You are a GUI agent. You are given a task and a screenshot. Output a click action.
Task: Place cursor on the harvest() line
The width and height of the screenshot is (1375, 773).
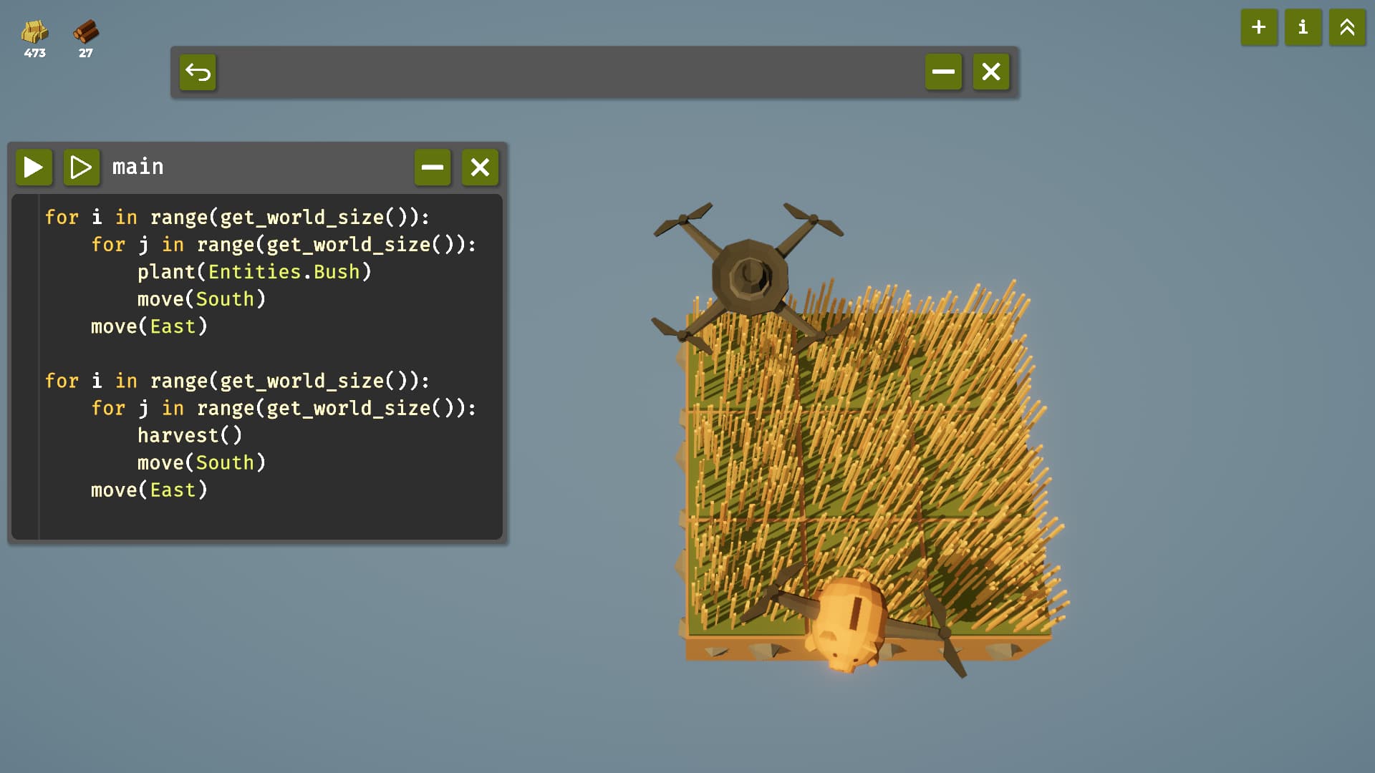point(190,435)
